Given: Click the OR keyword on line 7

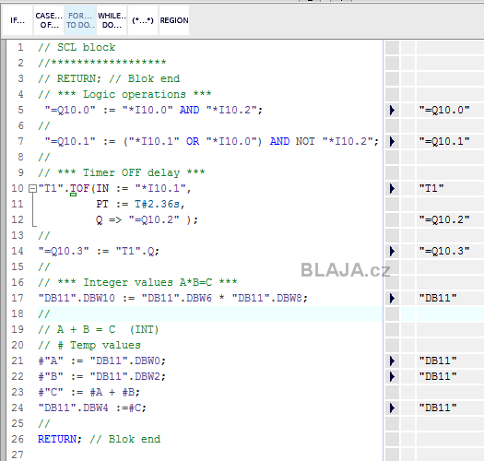Looking at the screenshot, I should point(193,141).
